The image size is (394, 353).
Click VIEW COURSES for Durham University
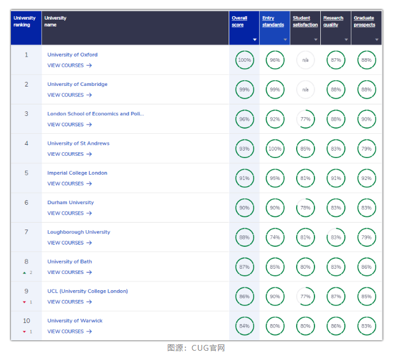(x=65, y=213)
